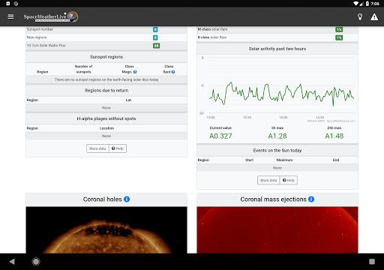This screenshot has height=270, width=384.
Task: Click More data under Events on the Sun
Action: coord(268,180)
